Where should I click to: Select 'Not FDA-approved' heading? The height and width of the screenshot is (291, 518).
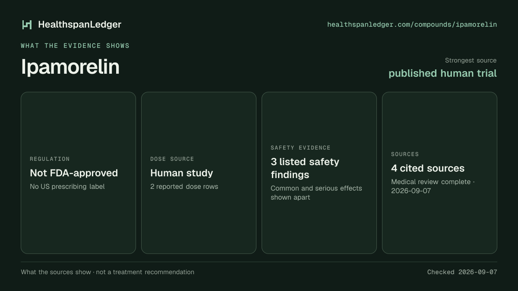point(74,173)
